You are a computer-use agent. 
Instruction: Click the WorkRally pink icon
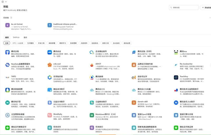(50, 115)
